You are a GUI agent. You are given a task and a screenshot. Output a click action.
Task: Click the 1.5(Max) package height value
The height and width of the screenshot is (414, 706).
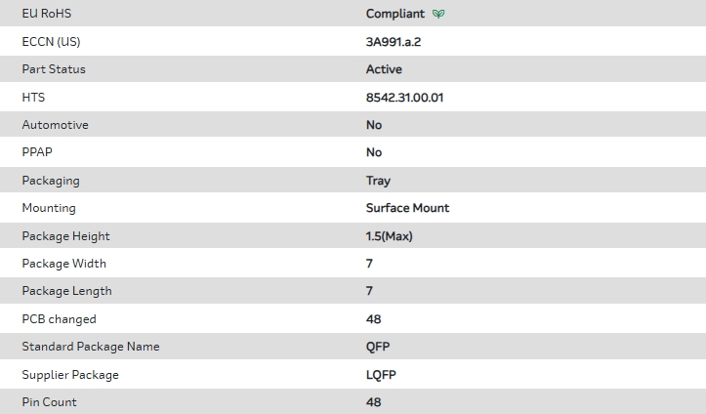click(390, 236)
